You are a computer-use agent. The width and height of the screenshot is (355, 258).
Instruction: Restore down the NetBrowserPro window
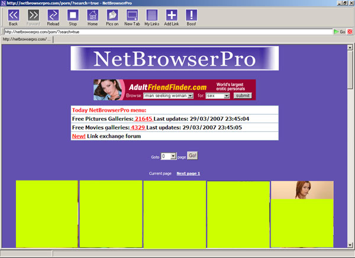click(345, 3)
